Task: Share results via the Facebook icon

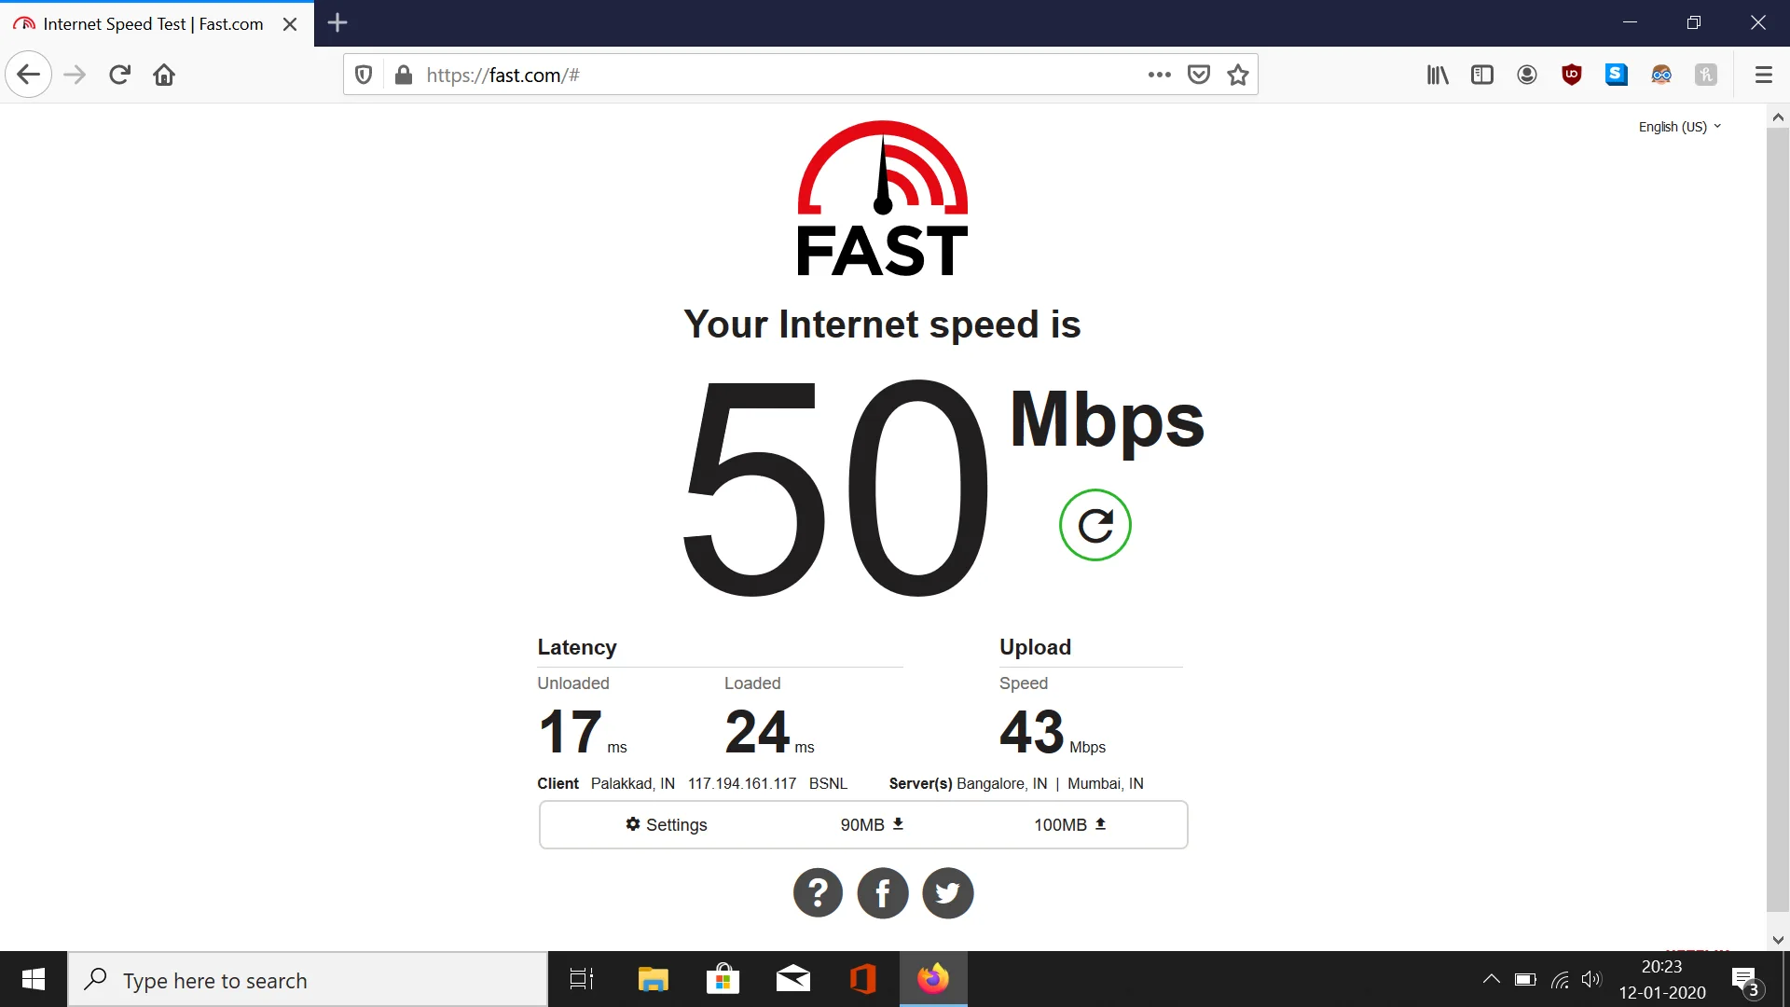Action: point(883,893)
